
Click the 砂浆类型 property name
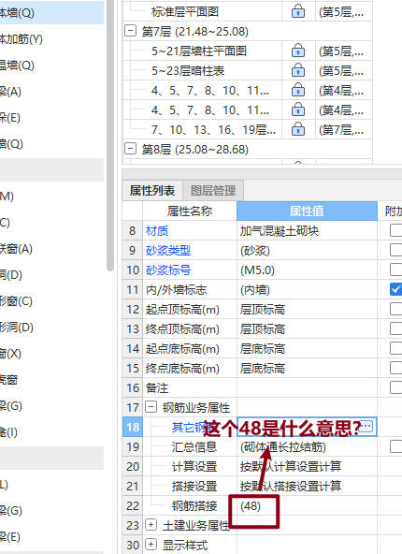168,251
